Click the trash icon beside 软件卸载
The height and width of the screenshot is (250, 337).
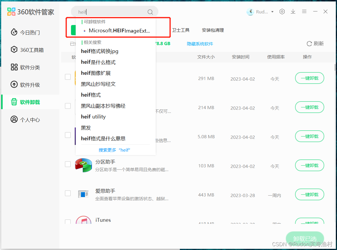tap(14, 102)
